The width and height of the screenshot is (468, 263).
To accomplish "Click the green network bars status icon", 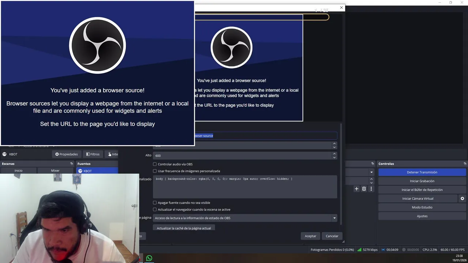I will pos(359,249).
